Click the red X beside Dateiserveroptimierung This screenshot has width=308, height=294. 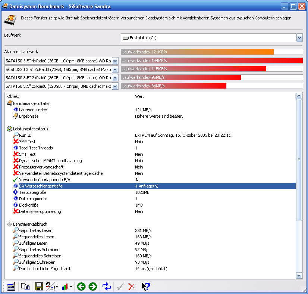point(16,211)
